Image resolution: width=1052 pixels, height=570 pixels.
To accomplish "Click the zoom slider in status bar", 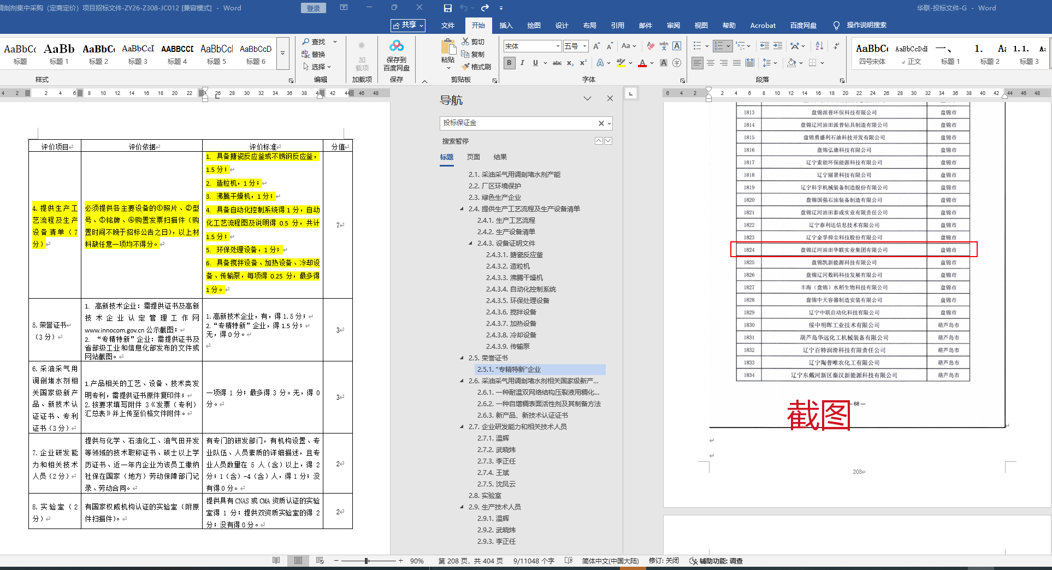I will click(367, 561).
